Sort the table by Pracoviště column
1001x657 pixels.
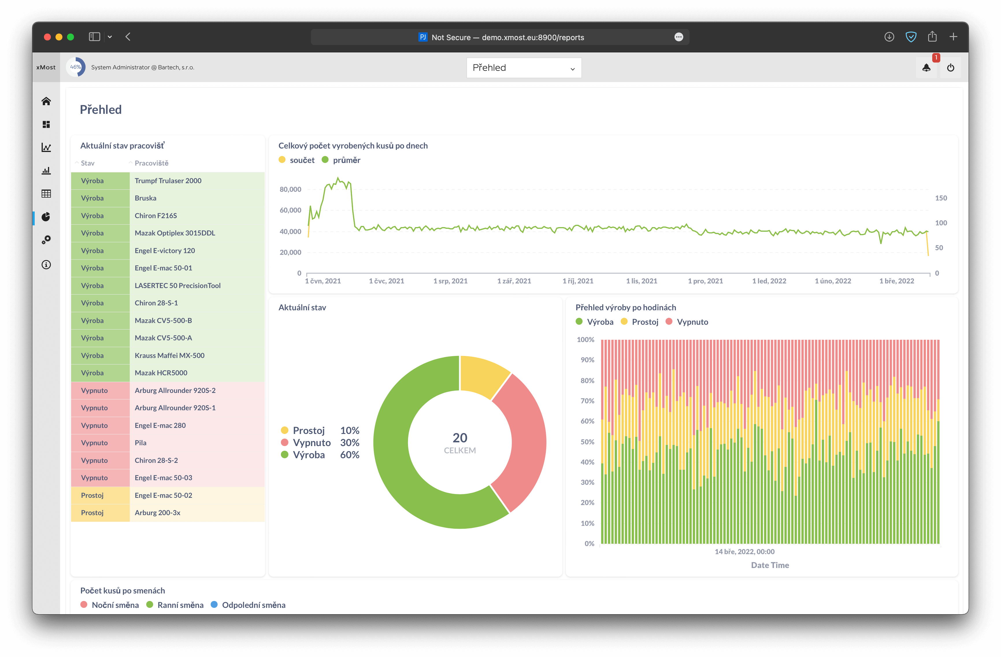[151, 163]
